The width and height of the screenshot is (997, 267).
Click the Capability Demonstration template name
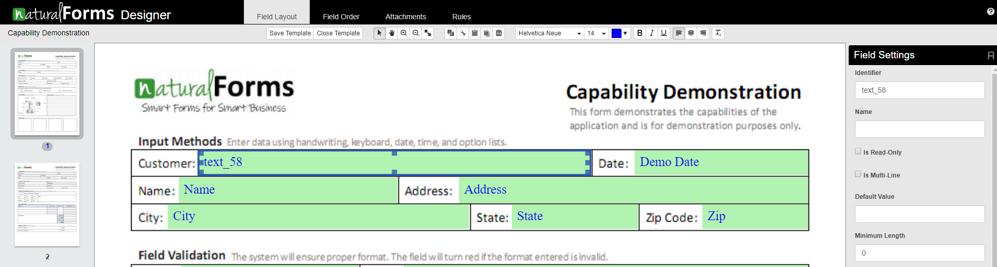(x=49, y=33)
